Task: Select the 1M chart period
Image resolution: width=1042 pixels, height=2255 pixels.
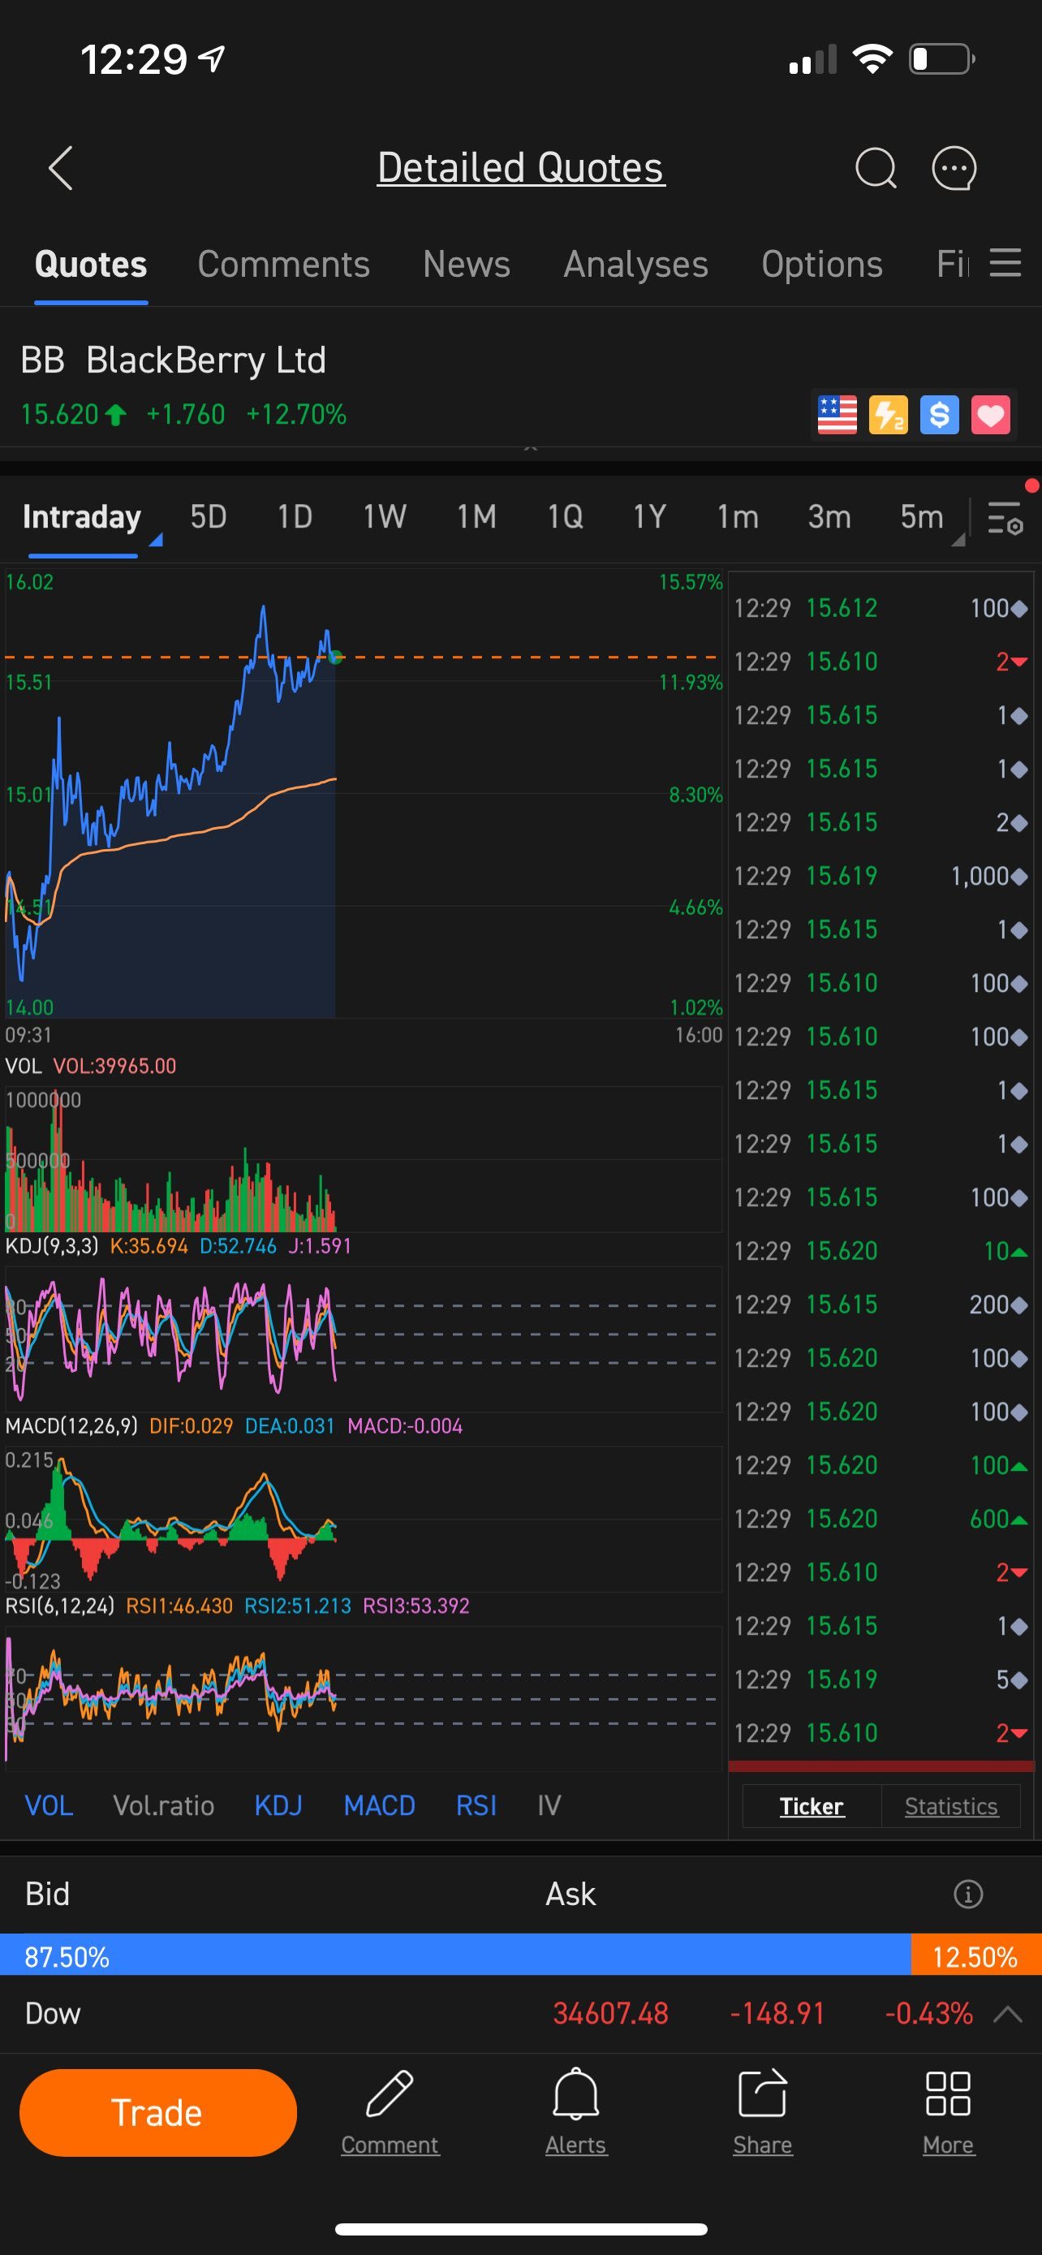Action: 477,517
